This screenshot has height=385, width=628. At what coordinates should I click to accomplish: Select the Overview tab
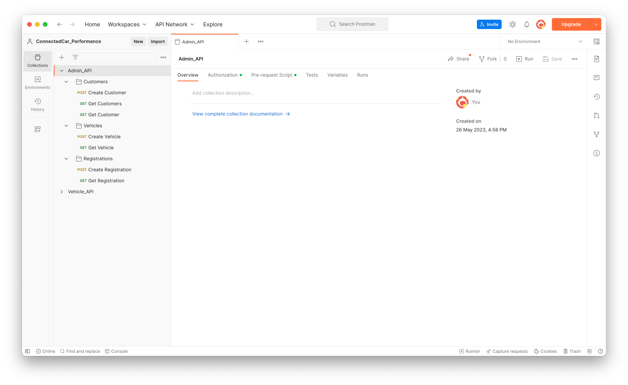point(188,75)
